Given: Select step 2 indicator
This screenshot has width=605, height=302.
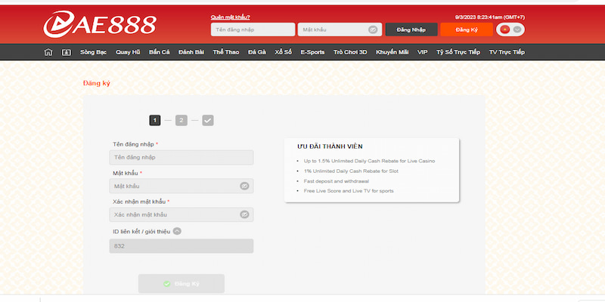Looking at the screenshot, I should 181,121.
